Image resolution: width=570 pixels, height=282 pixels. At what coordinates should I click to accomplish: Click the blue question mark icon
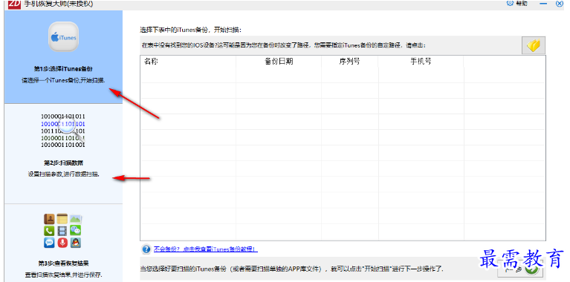click(146, 249)
